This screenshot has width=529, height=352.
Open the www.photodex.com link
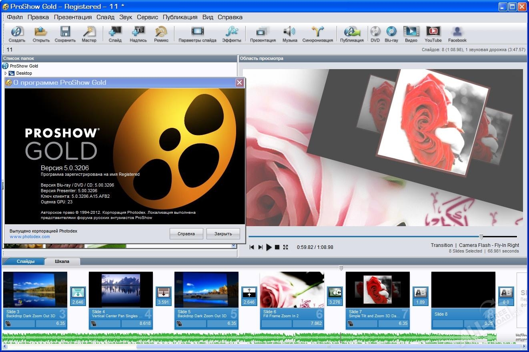(30, 237)
